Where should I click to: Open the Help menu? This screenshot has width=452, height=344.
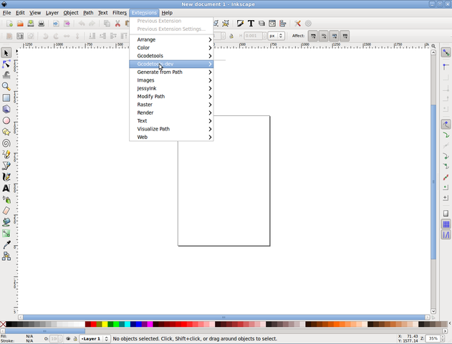[167, 13]
